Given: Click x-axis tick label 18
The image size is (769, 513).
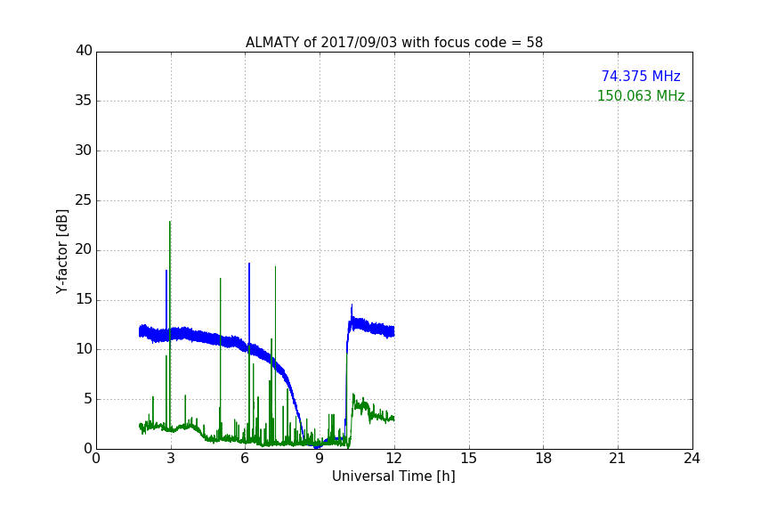Looking at the screenshot, I should tap(544, 459).
